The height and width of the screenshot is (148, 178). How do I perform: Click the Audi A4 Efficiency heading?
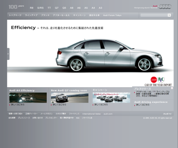22,90
